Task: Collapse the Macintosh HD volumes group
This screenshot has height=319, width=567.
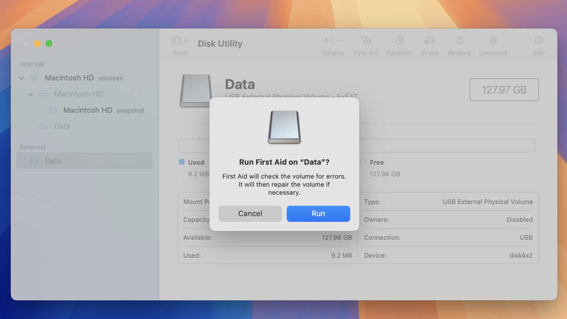Action: (21, 78)
